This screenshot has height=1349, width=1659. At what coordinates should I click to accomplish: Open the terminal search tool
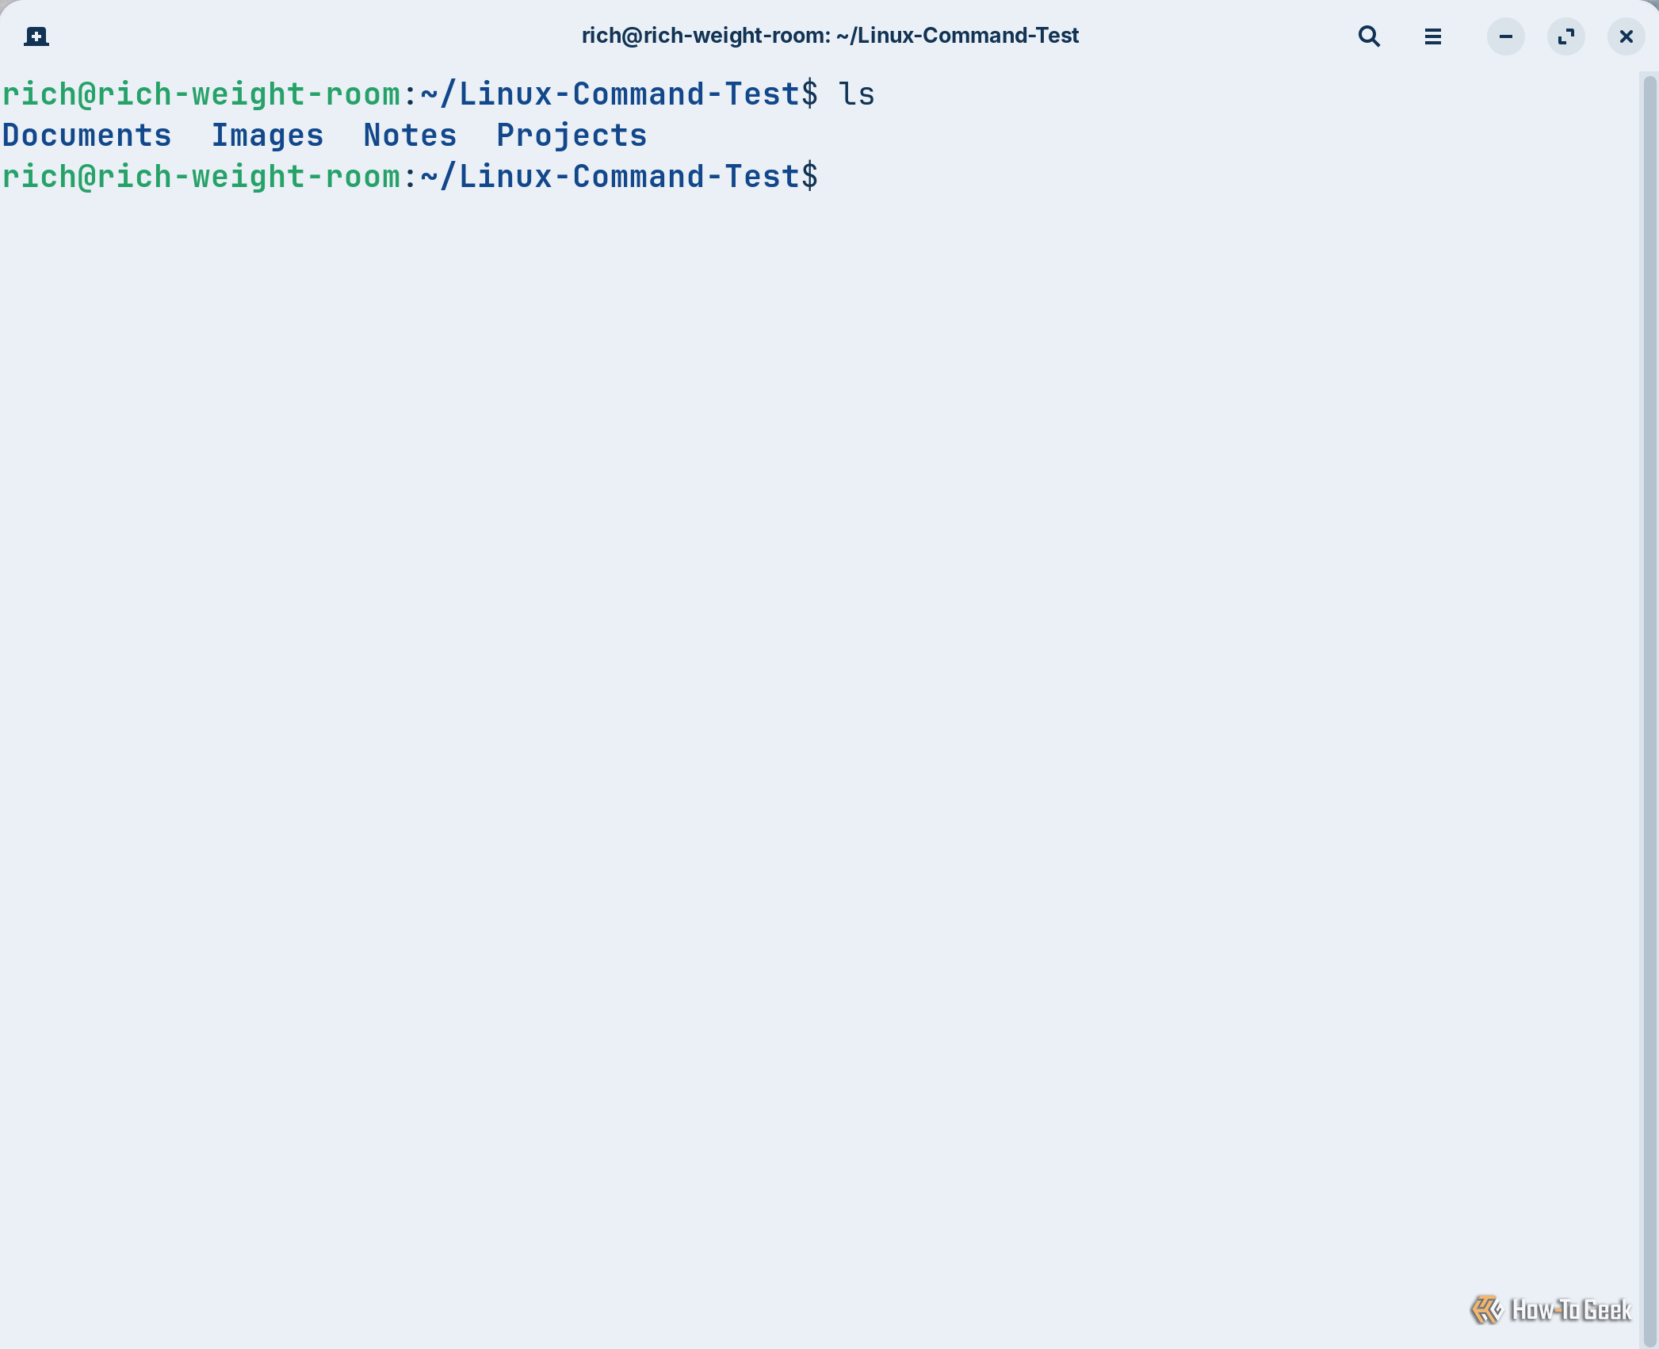point(1369,36)
